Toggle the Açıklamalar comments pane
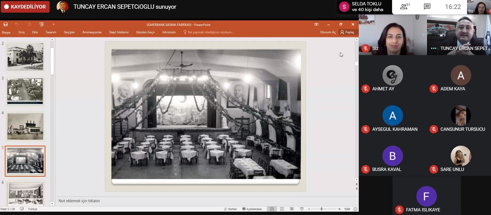Viewport: 491px width, 215px height. tap(252, 209)
